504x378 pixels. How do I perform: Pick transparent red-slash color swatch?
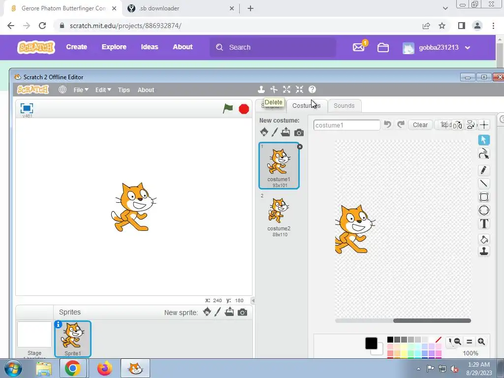tap(439, 340)
